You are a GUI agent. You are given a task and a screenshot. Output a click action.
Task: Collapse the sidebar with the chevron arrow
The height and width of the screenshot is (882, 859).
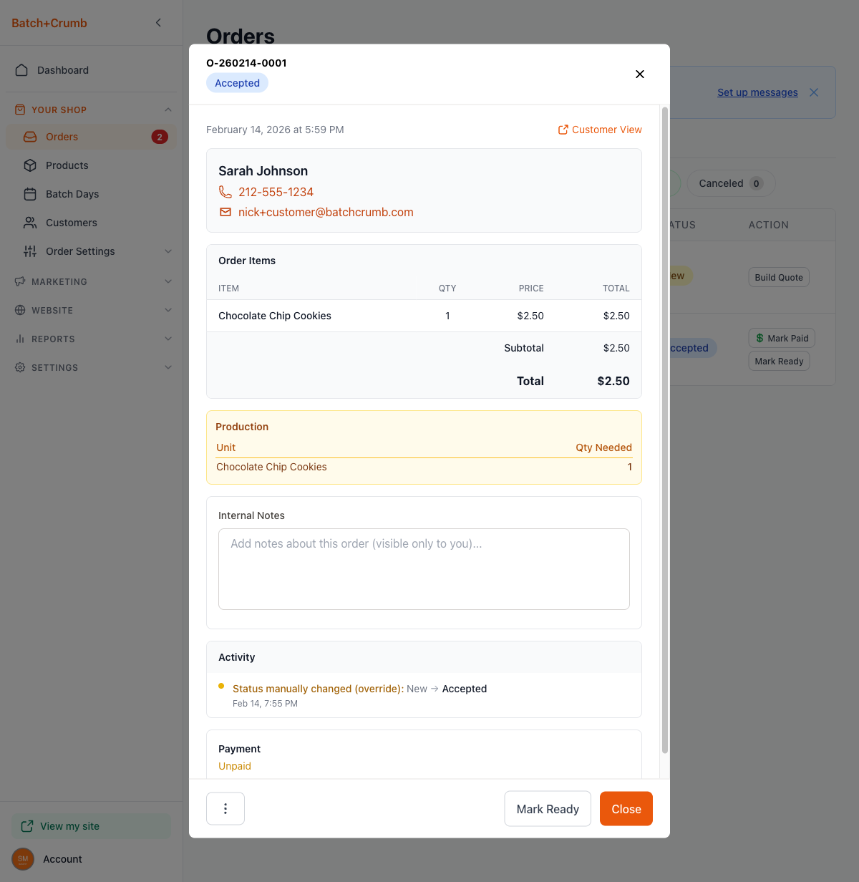pos(158,23)
